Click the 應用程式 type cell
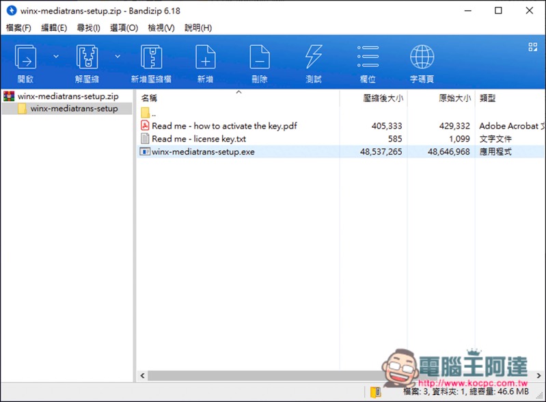 click(495, 152)
